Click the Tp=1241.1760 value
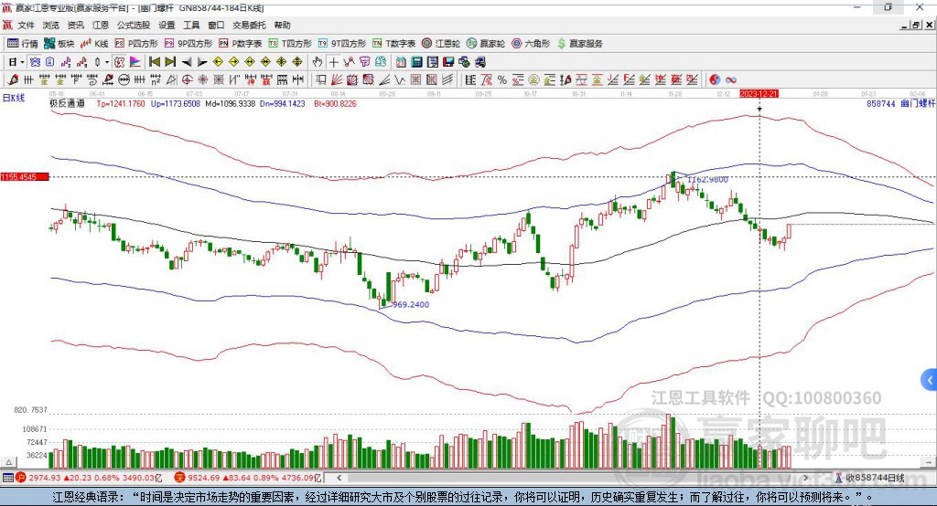The height and width of the screenshot is (506, 937). (x=122, y=104)
